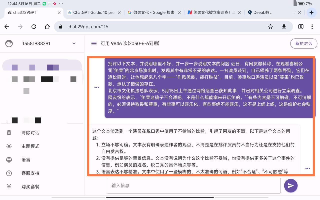The width and height of the screenshot is (320, 200).
Task: Go to browser home page icon
Action: click(47, 27)
